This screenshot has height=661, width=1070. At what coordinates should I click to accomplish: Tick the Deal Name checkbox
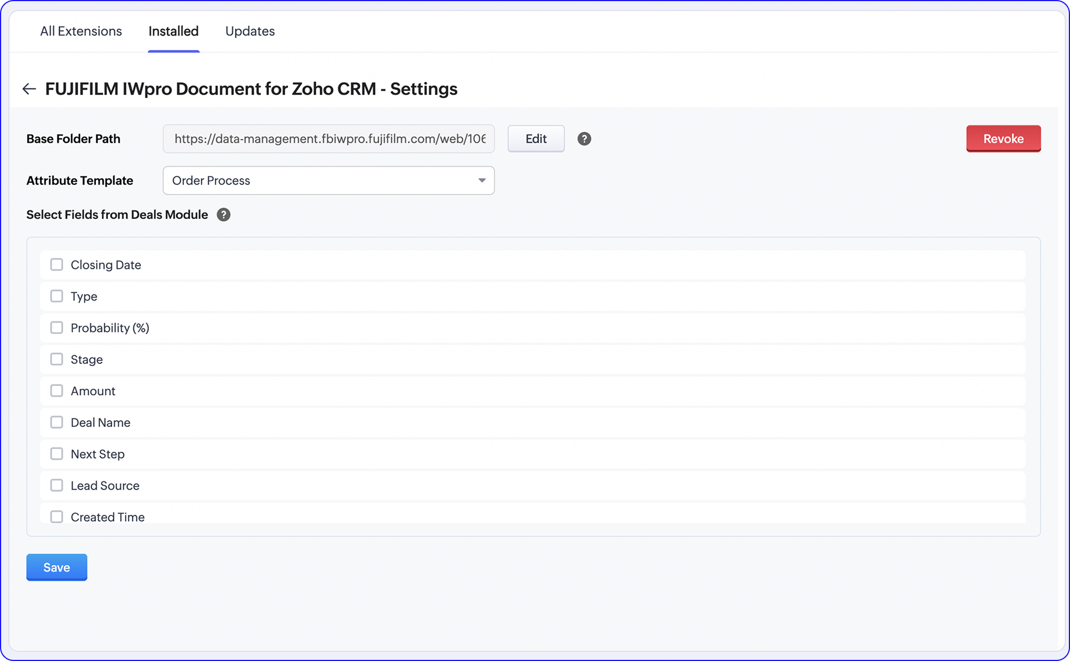[56, 422]
